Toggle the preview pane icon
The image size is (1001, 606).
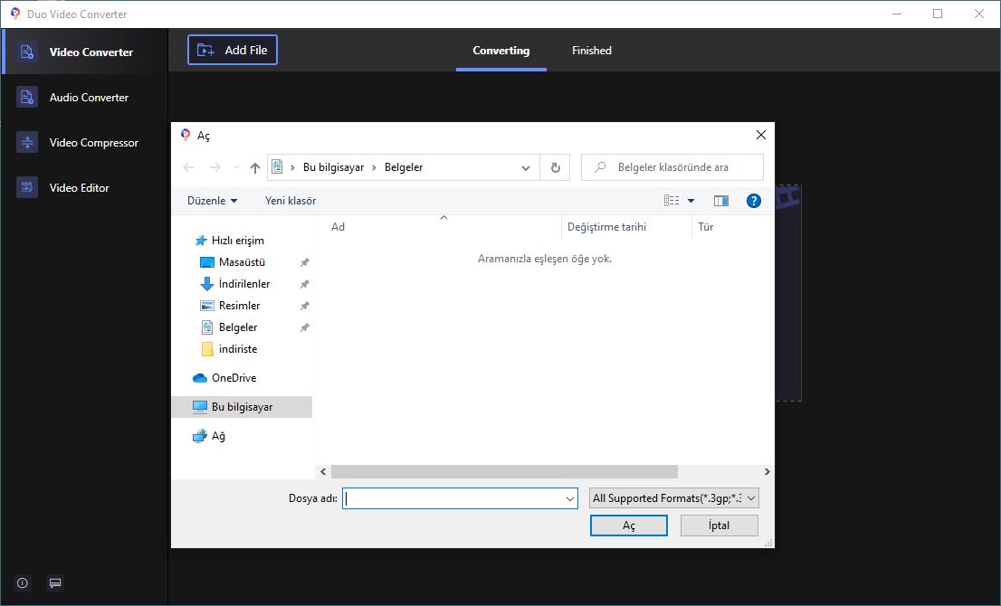[x=721, y=201]
